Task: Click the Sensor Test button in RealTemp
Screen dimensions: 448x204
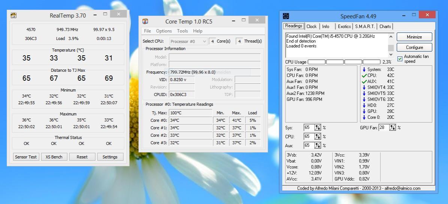Action: (26, 157)
